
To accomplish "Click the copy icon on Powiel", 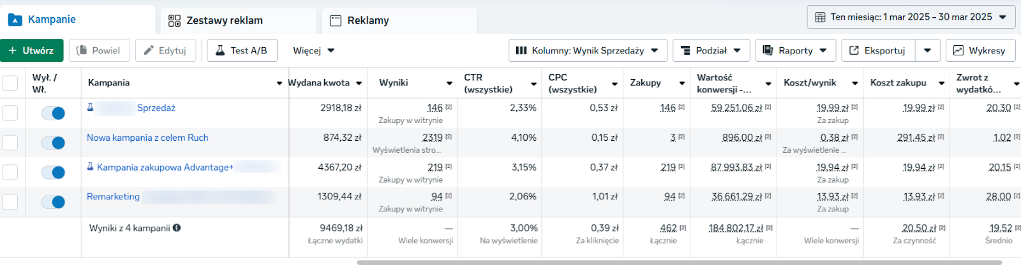I will tap(82, 50).
